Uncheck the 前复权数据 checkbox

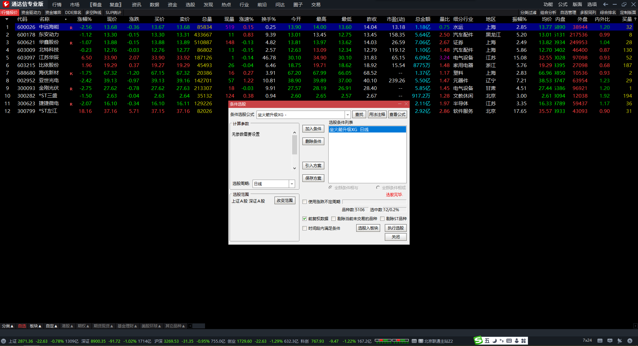[x=304, y=218]
